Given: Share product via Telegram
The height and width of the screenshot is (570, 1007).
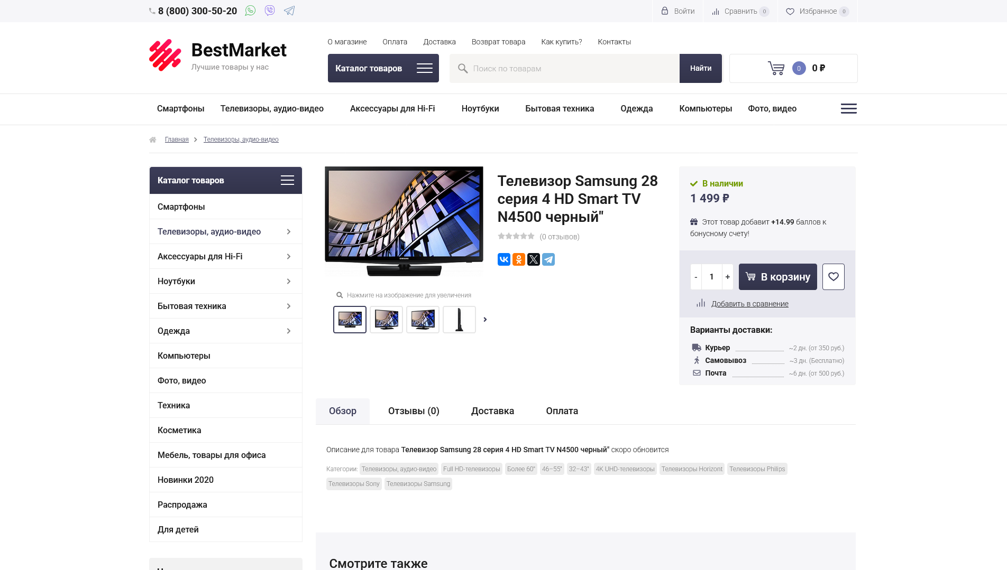Looking at the screenshot, I should (x=548, y=259).
